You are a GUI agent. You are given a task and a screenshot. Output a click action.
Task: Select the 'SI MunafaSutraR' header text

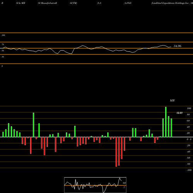pos(47,3)
